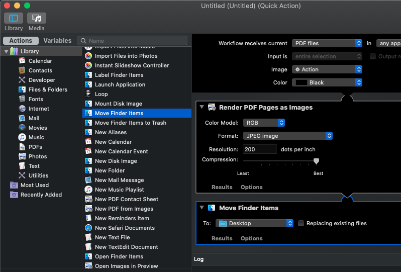Select the Launch Application action
The width and height of the screenshot is (401, 272).
pyautogui.click(x=137, y=84)
